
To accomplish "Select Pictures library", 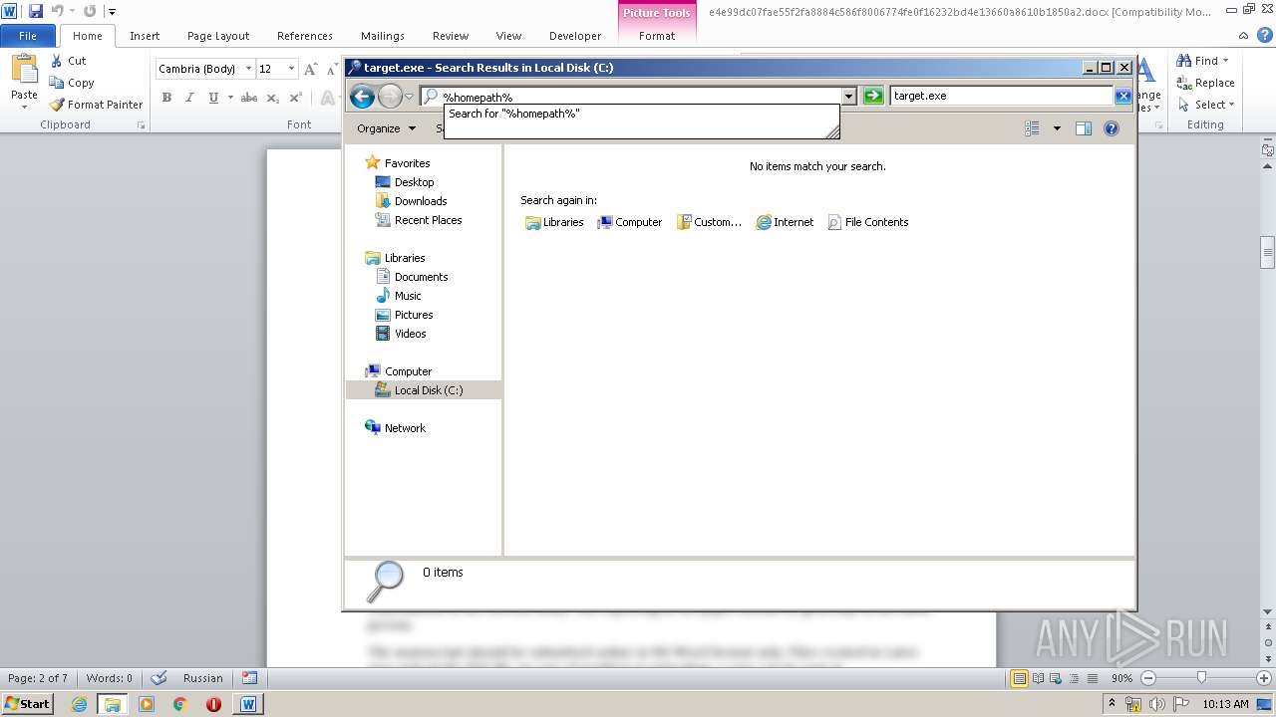I will (404, 315).
